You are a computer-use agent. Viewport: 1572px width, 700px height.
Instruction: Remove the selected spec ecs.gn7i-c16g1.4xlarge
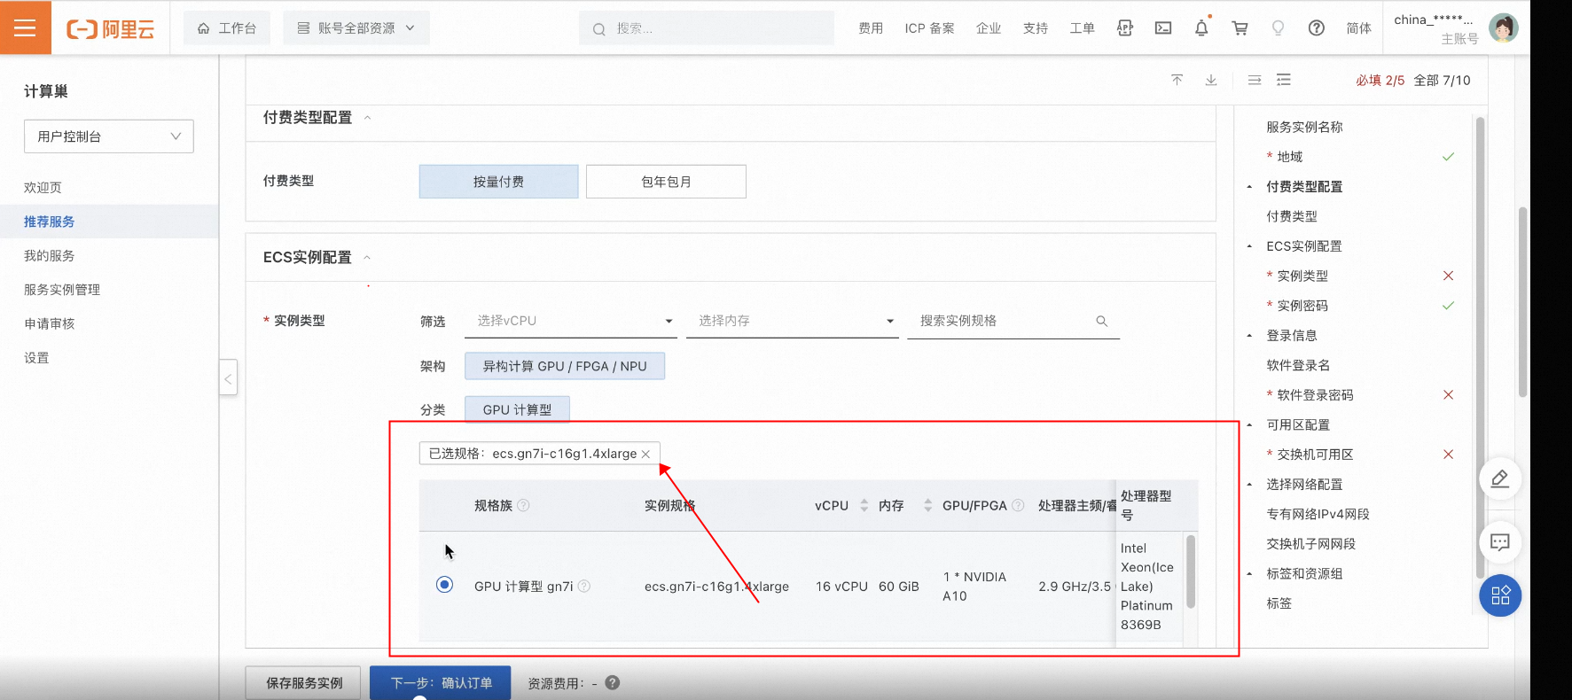[x=645, y=454]
